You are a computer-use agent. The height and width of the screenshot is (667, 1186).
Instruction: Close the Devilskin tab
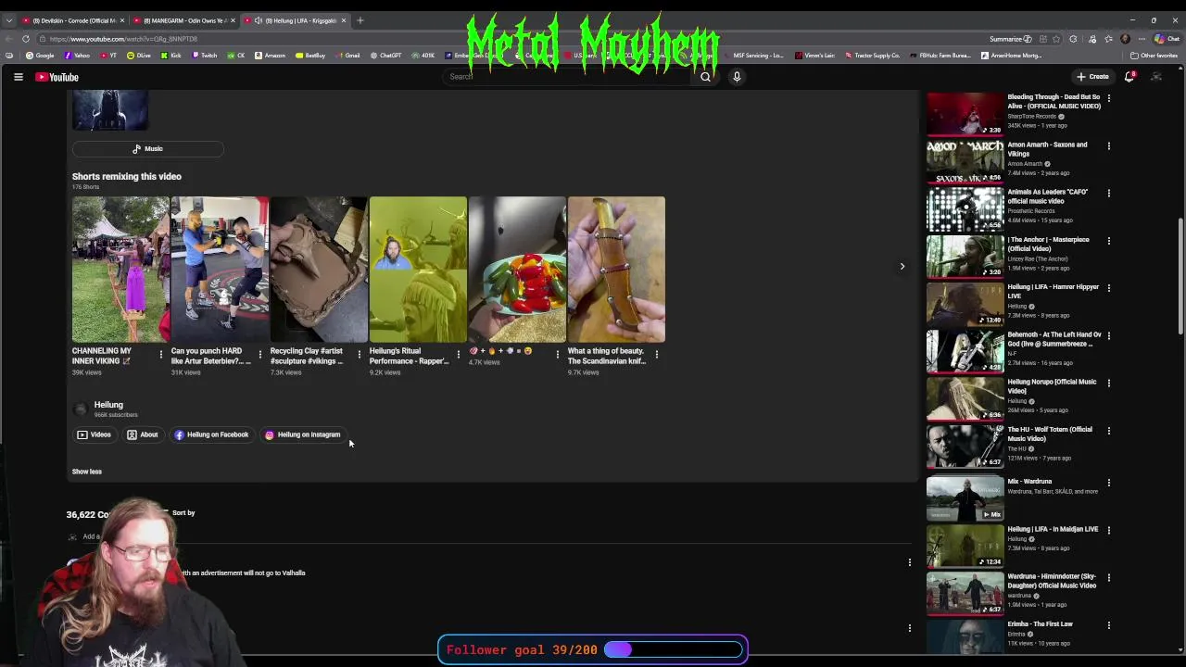pyautogui.click(x=121, y=20)
